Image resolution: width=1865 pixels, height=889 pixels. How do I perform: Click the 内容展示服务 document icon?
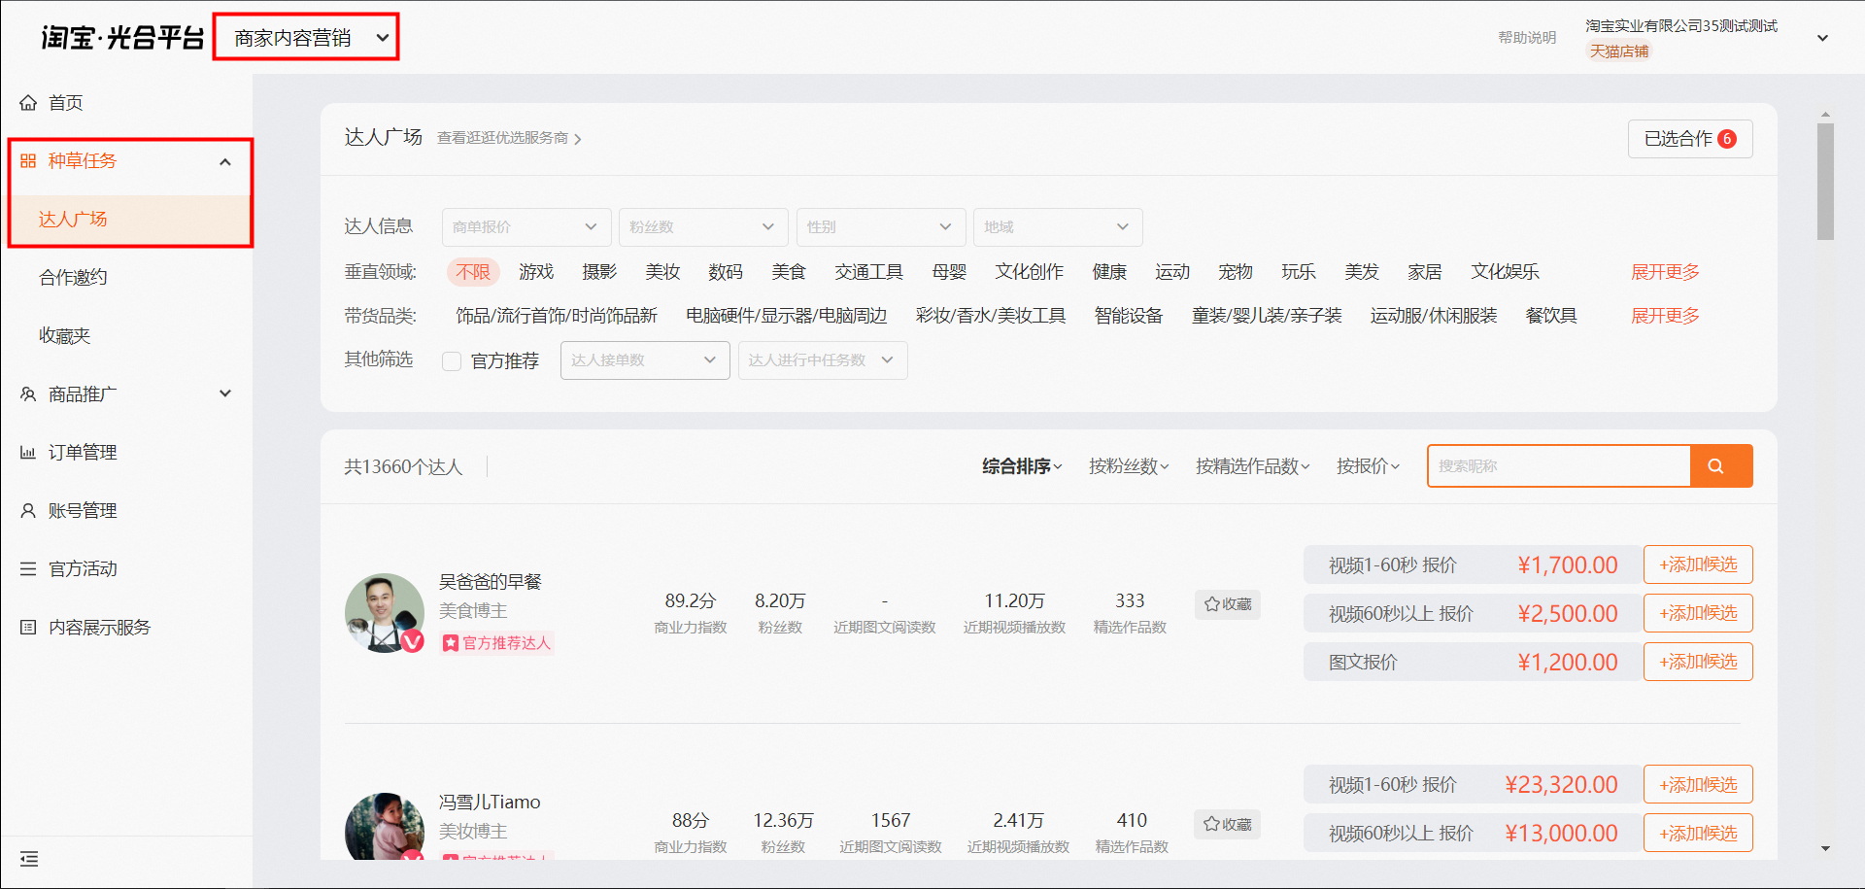coord(28,628)
